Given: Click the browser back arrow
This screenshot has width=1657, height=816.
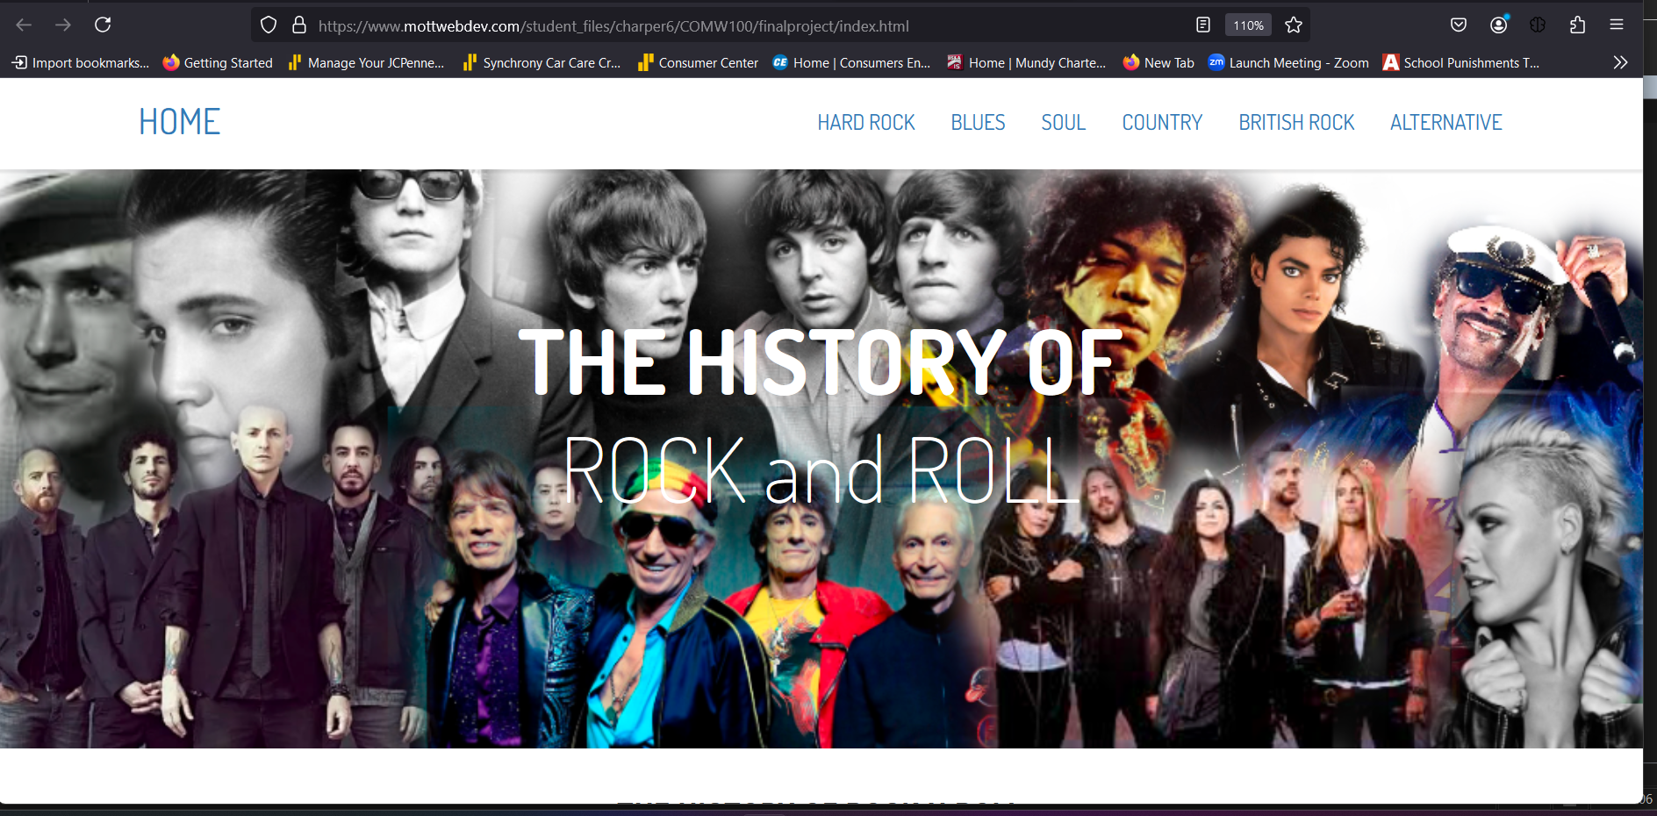Looking at the screenshot, I should point(24,25).
